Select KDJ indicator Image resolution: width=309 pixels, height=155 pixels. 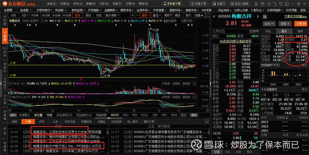click(x=126, y=115)
